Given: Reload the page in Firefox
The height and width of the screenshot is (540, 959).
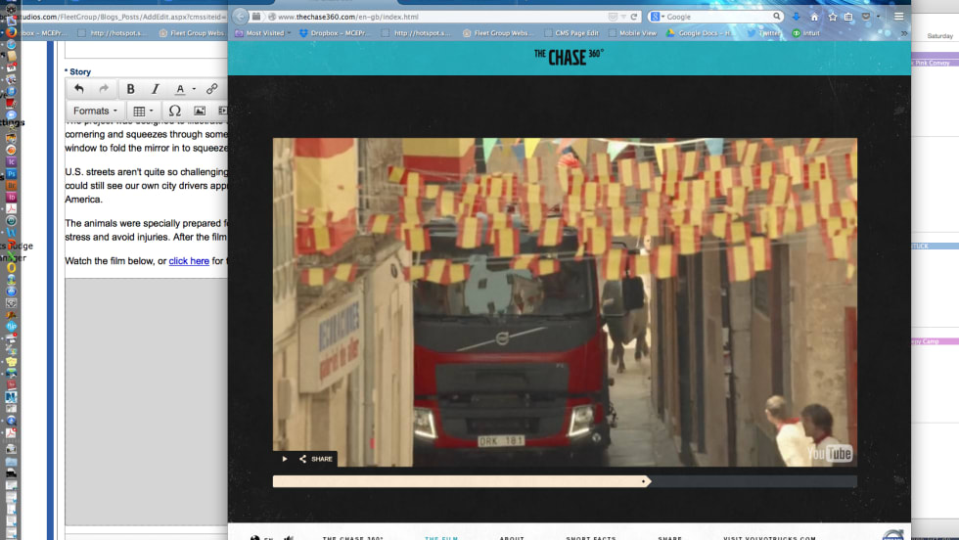Looking at the screenshot, I should (x=634, y=17).
